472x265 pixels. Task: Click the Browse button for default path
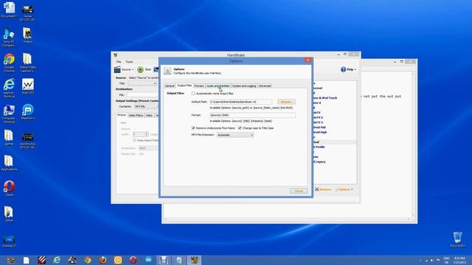click(286, 102)
